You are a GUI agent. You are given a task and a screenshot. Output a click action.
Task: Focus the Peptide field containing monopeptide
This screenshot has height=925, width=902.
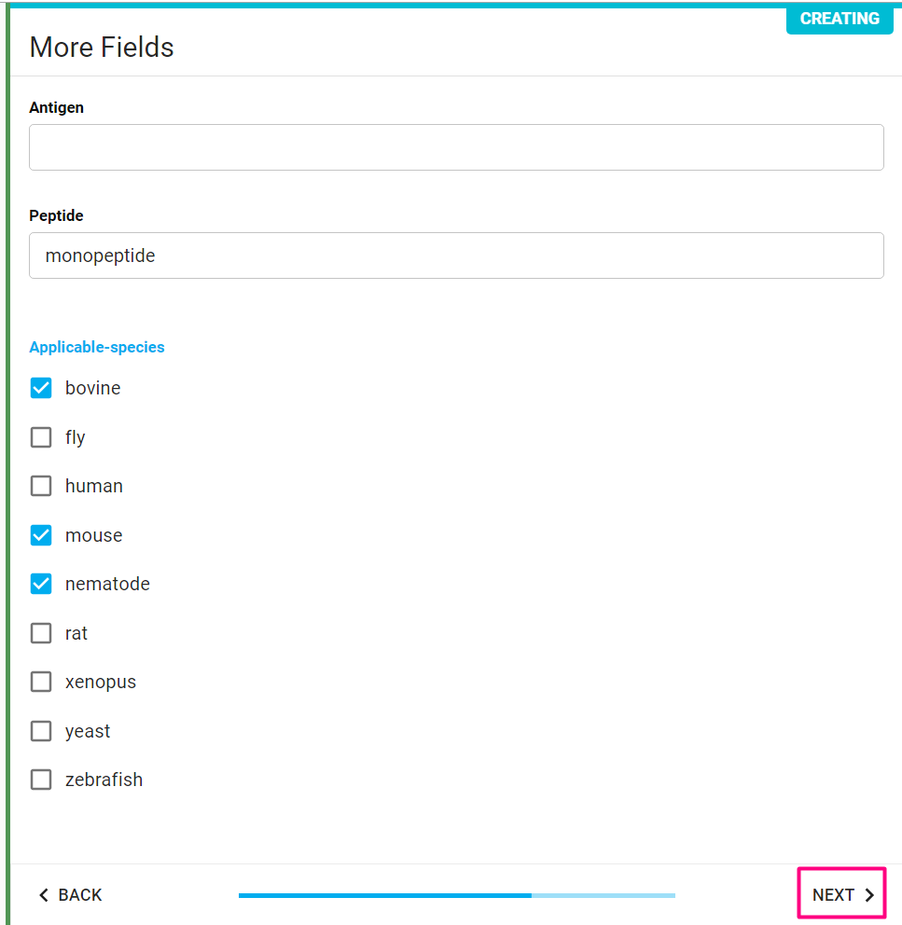click(x=456, y=255)
